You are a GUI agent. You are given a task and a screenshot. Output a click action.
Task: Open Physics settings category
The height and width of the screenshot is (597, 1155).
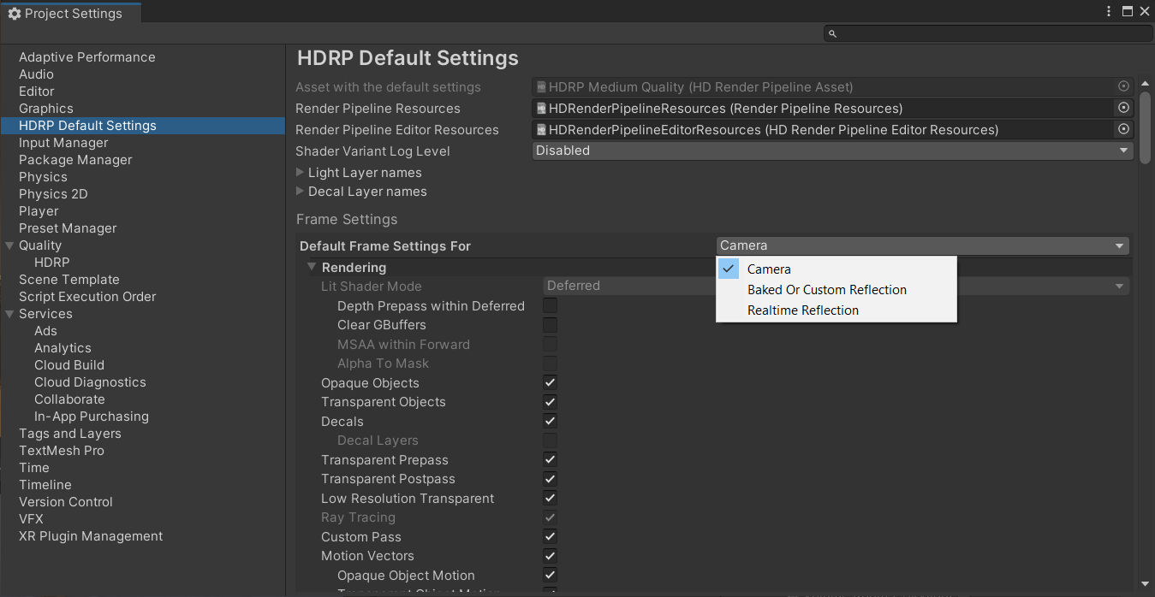pos(43,177)
